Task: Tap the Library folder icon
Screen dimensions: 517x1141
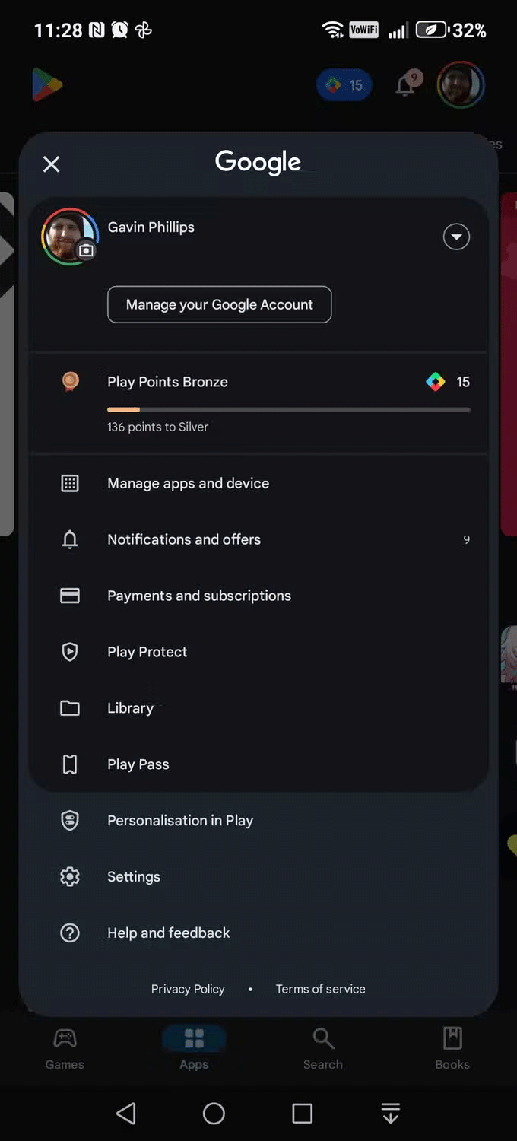Action: 70,708
